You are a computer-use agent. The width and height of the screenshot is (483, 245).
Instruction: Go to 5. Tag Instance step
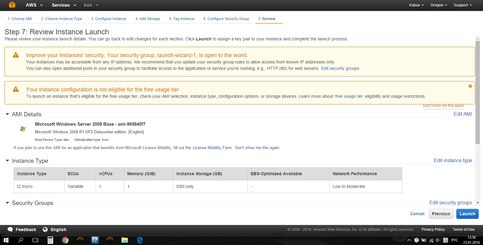(182, 19)
